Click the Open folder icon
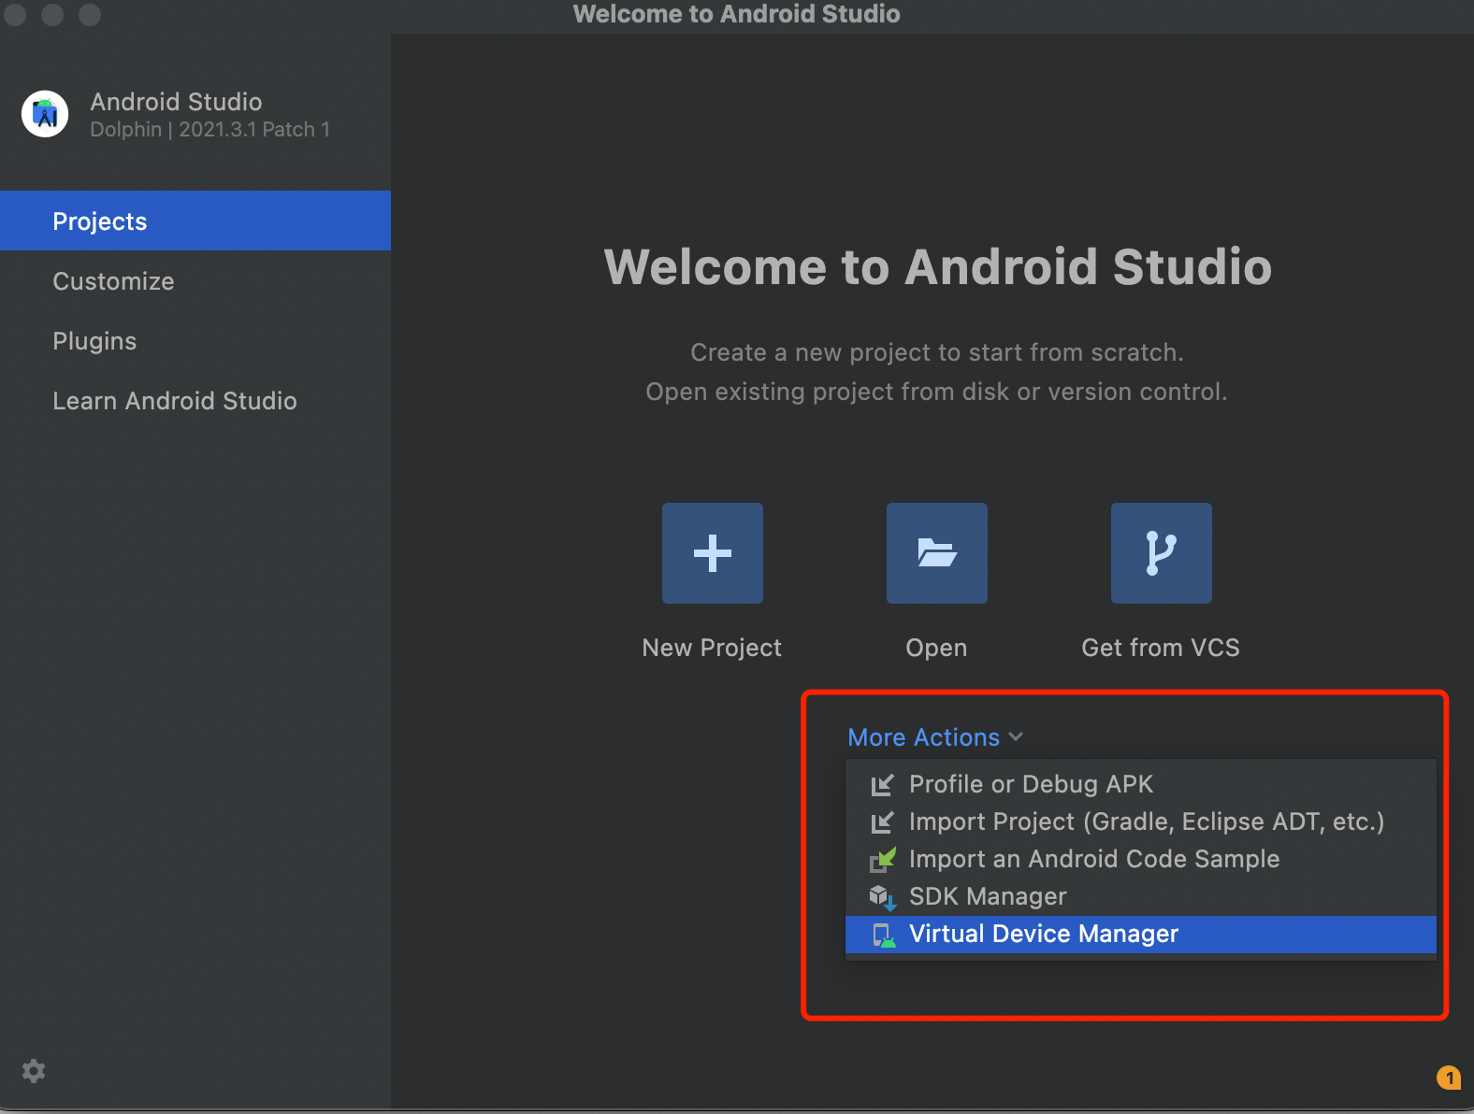Screen dimensions: 1474x1114 pos(937,553)
